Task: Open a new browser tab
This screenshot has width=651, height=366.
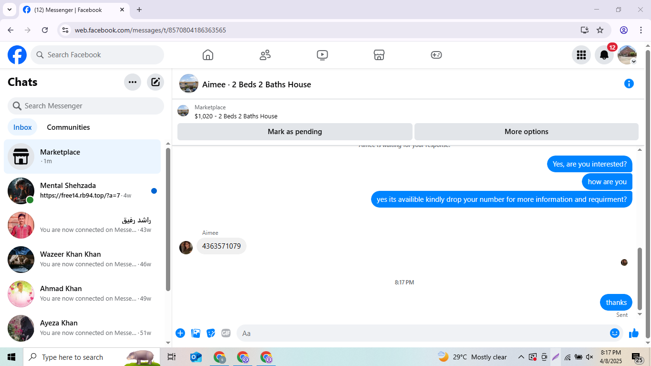Action: 139,10
